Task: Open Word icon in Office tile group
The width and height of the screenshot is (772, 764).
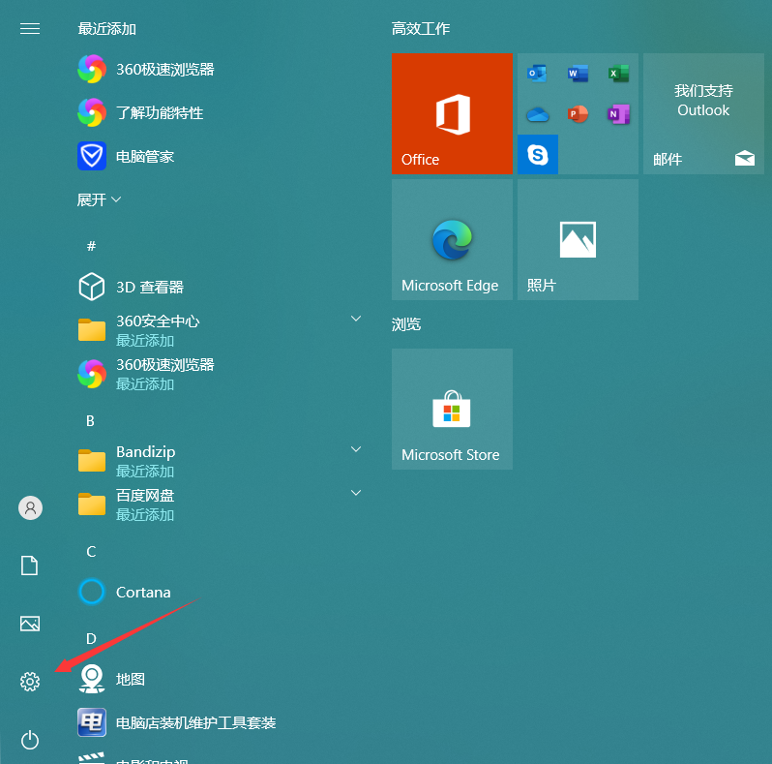Action: [578, 74]
